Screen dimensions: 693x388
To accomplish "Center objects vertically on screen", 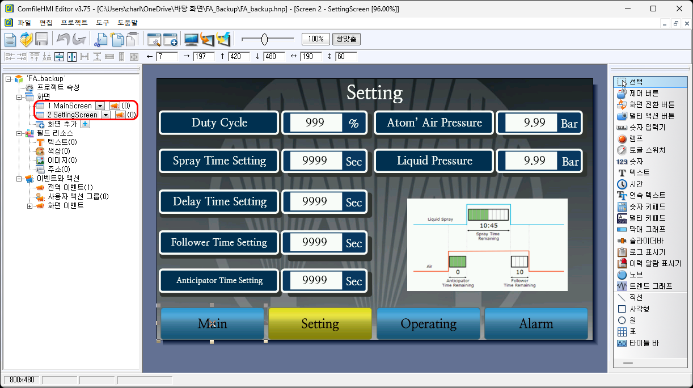I will pos(60,57).
